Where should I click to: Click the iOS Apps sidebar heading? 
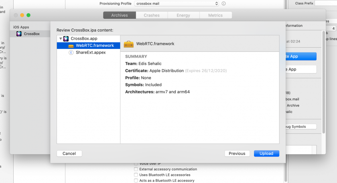tap(21, 27)
